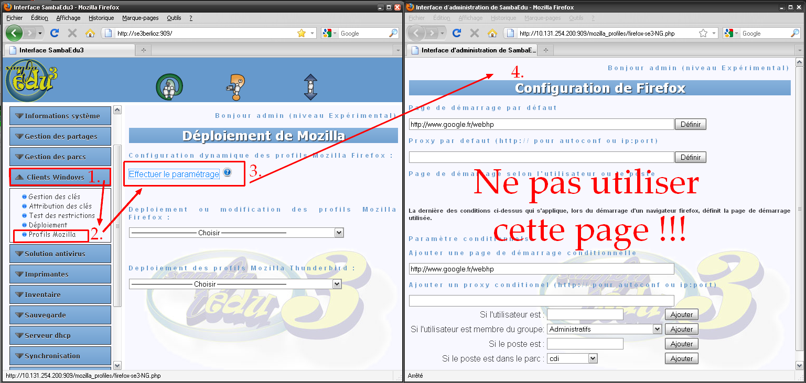Select Interface d'administration de SambaEdu tab
806x383 pixels.
click(x=472, y=50)
